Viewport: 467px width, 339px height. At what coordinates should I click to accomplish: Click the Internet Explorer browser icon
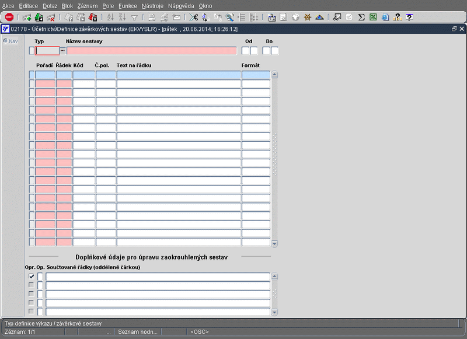[x=385, y=18]
